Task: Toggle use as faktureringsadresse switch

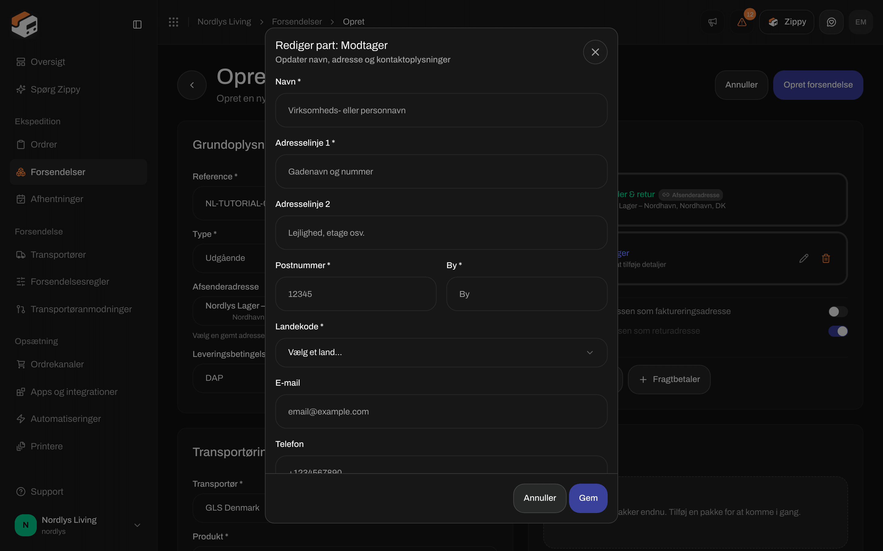Action: 838,312
